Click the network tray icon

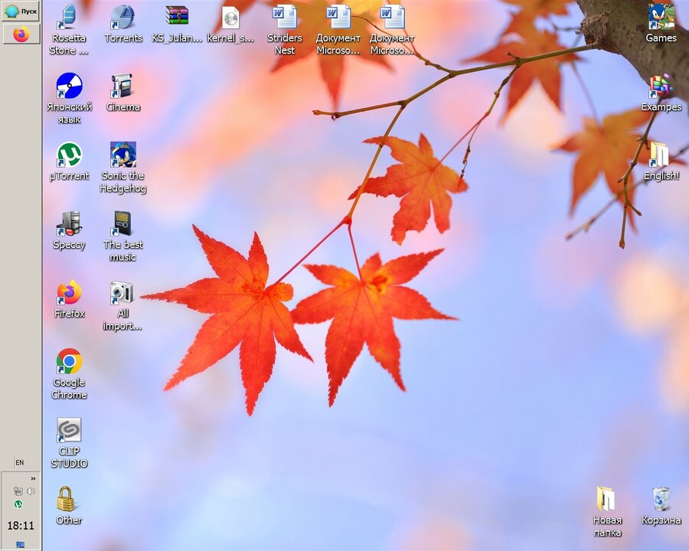[18, 491]
